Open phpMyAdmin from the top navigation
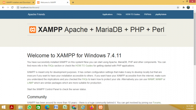 (161, 15)
